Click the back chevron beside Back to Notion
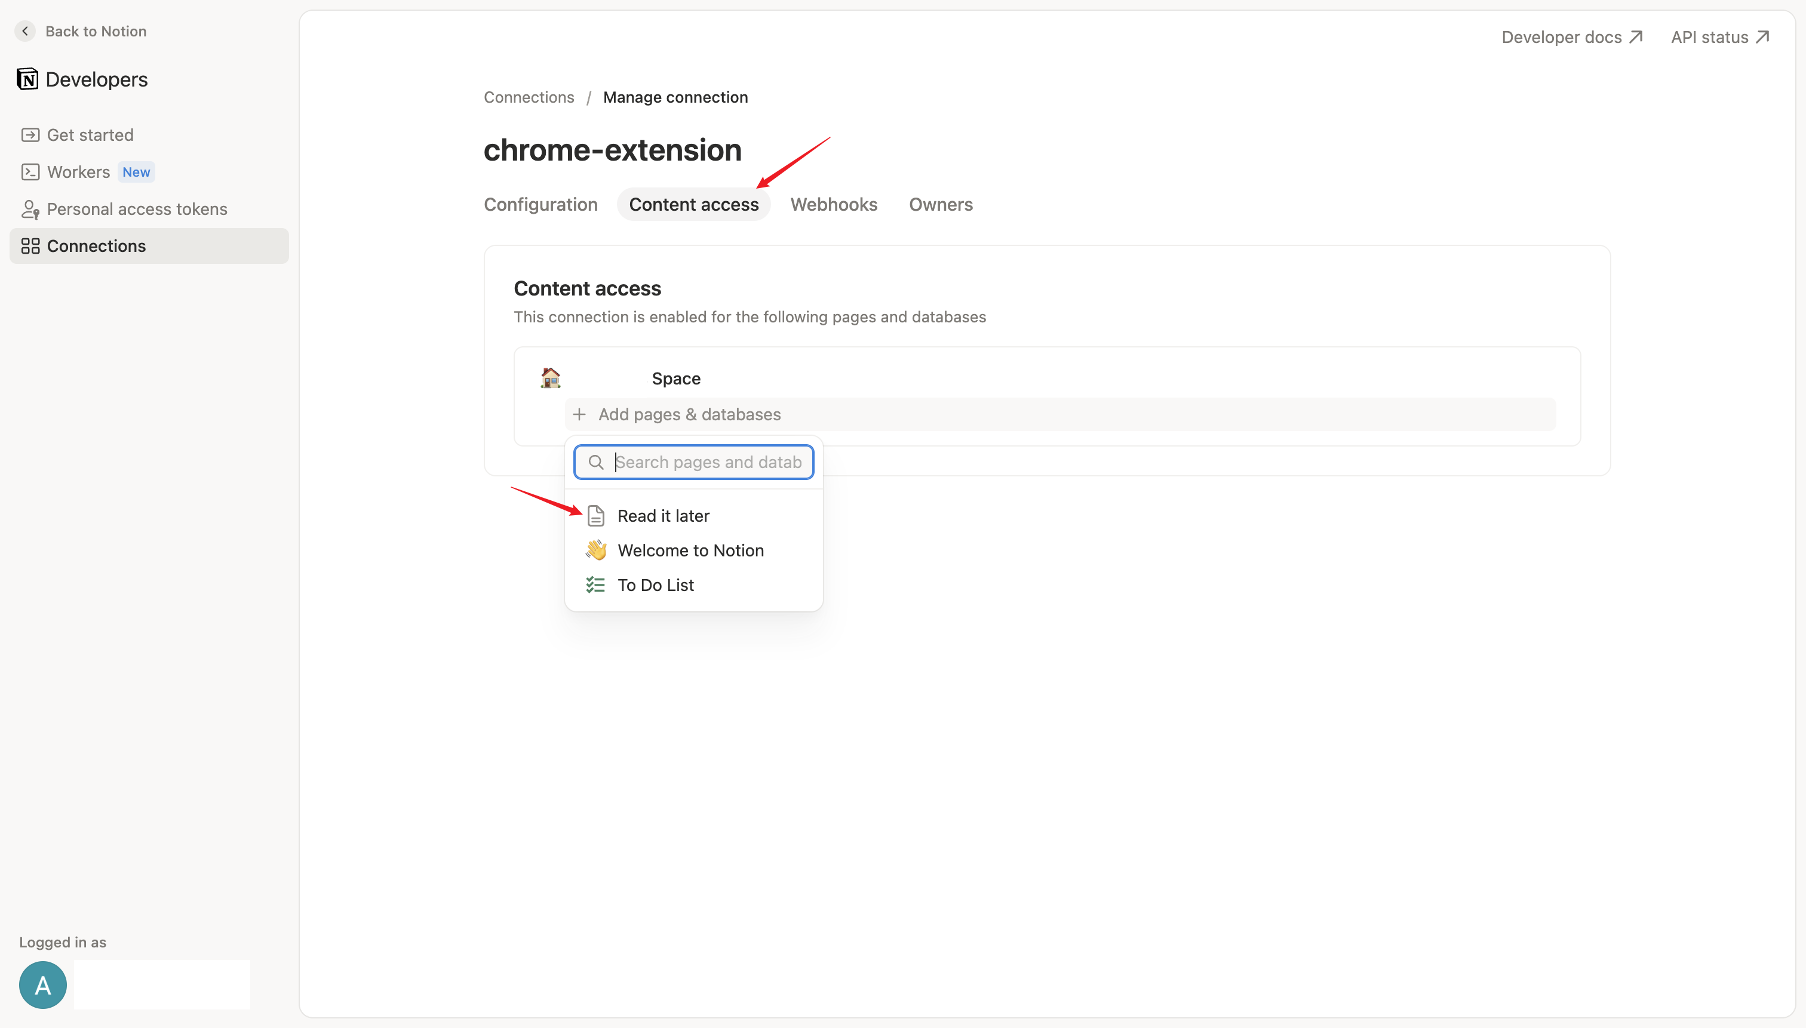The height and width of the screenshot is (1028, 1806). coord(26,31)
